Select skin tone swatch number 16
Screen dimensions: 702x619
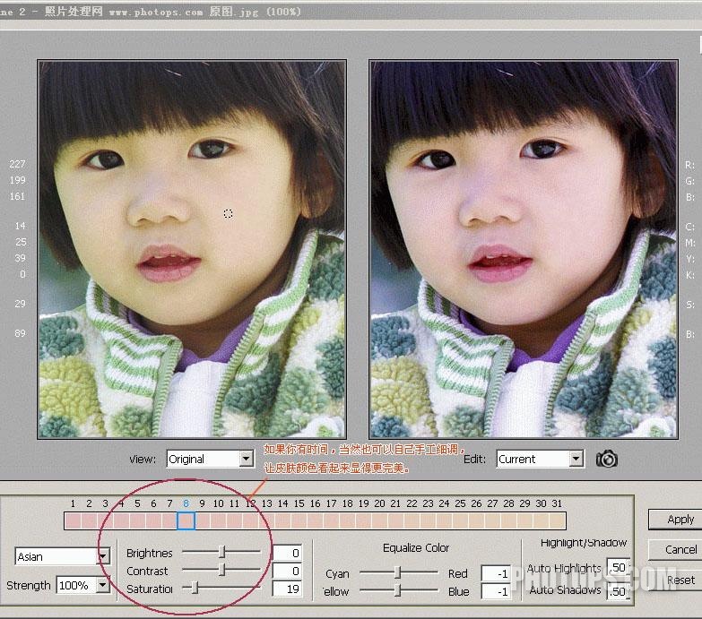[x=316, y=521]
